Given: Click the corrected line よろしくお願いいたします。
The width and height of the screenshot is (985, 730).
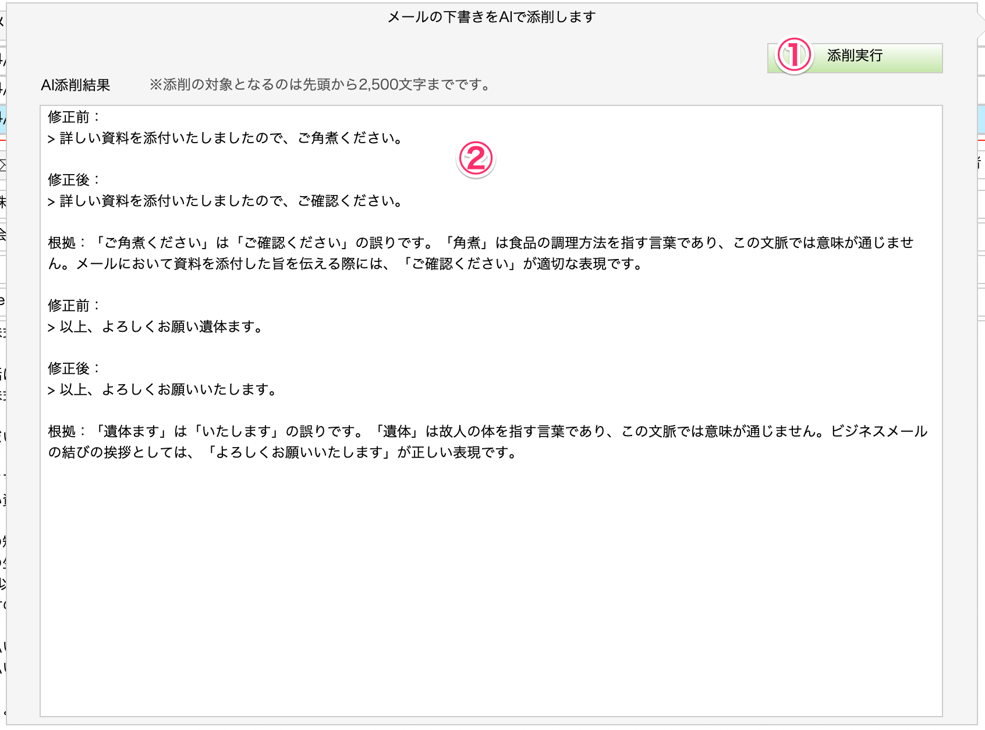Looking at the screenshot, I should [163, 389].
